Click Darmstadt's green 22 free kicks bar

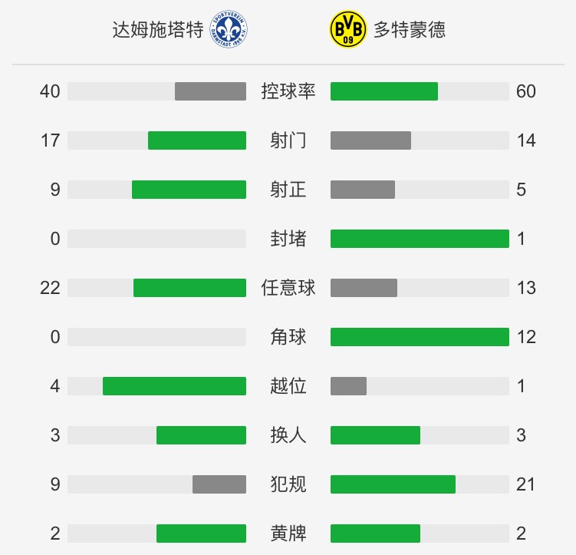coord(189,288)
